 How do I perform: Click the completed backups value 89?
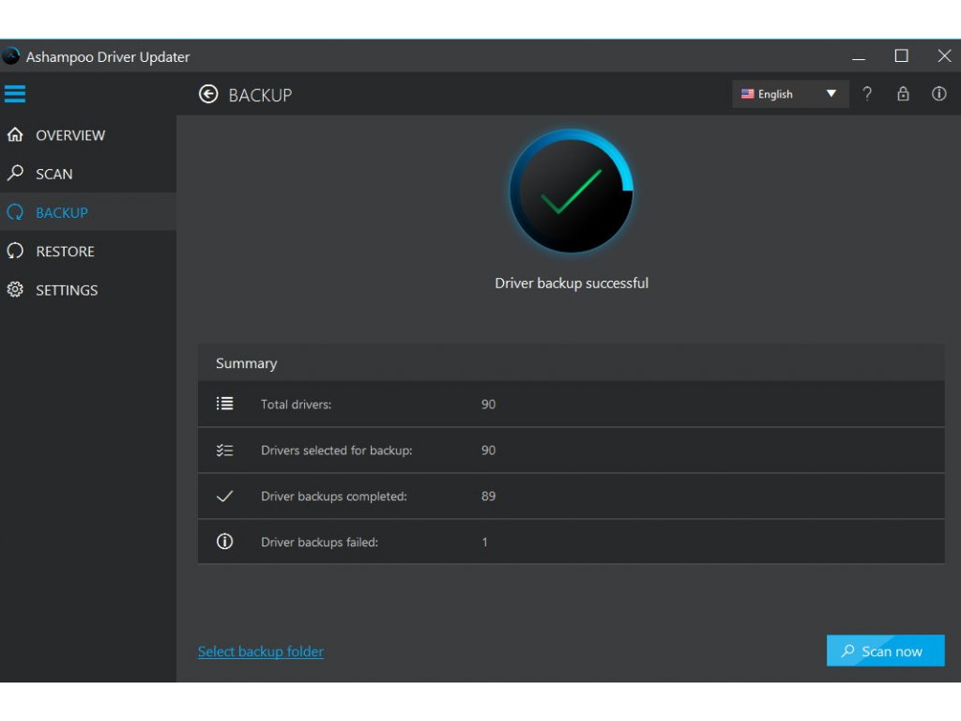(488, 496)
